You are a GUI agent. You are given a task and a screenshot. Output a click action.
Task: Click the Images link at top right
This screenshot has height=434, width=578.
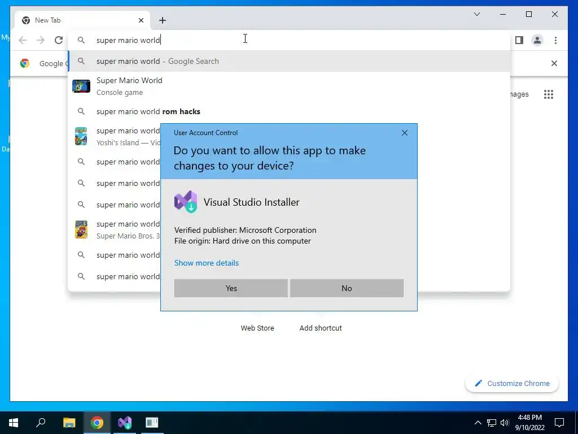[519, 94]
